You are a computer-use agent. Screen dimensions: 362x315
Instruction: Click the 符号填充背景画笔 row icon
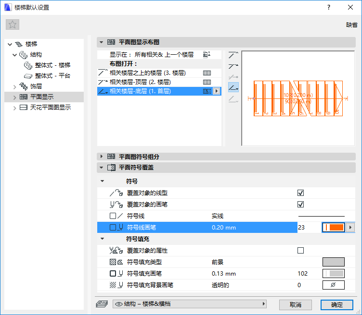116,285
